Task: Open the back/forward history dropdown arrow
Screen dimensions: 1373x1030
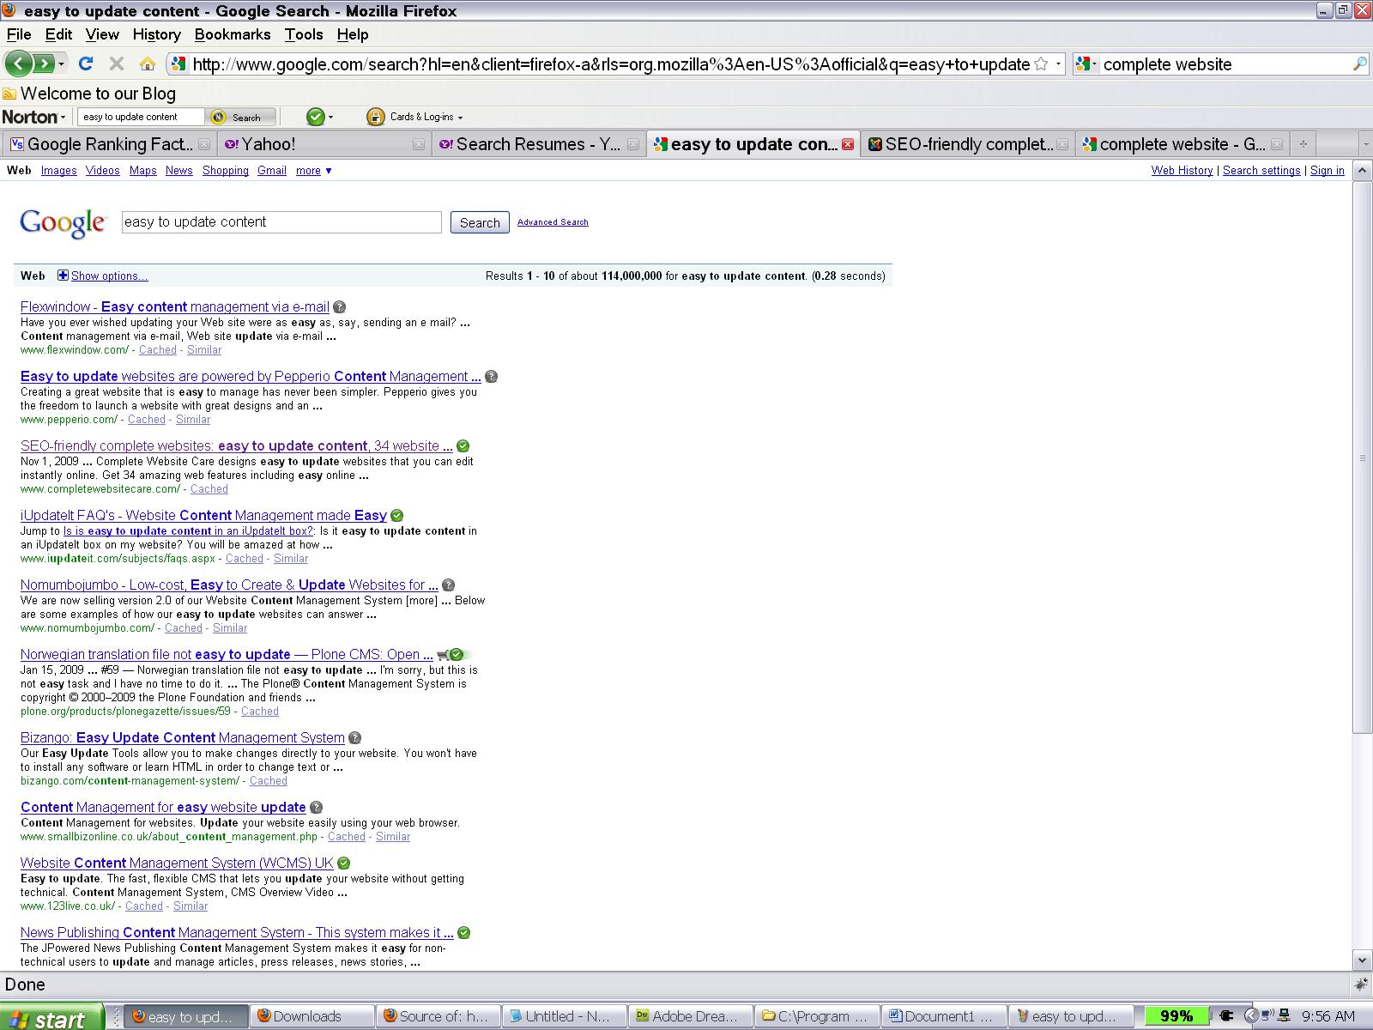Action: [61, 64]
